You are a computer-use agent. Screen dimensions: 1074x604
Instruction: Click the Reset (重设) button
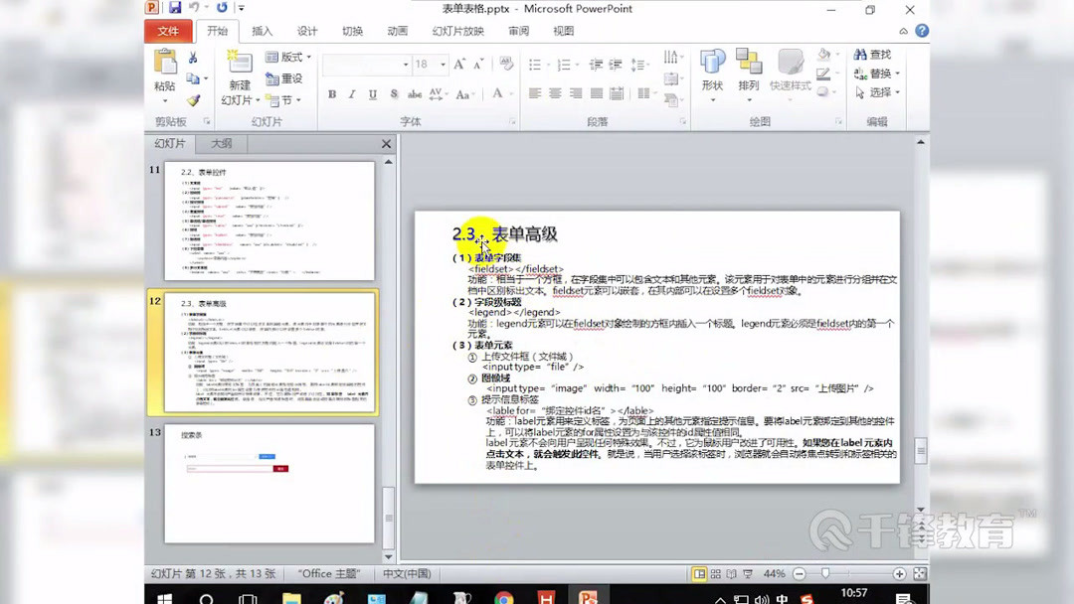285,77
